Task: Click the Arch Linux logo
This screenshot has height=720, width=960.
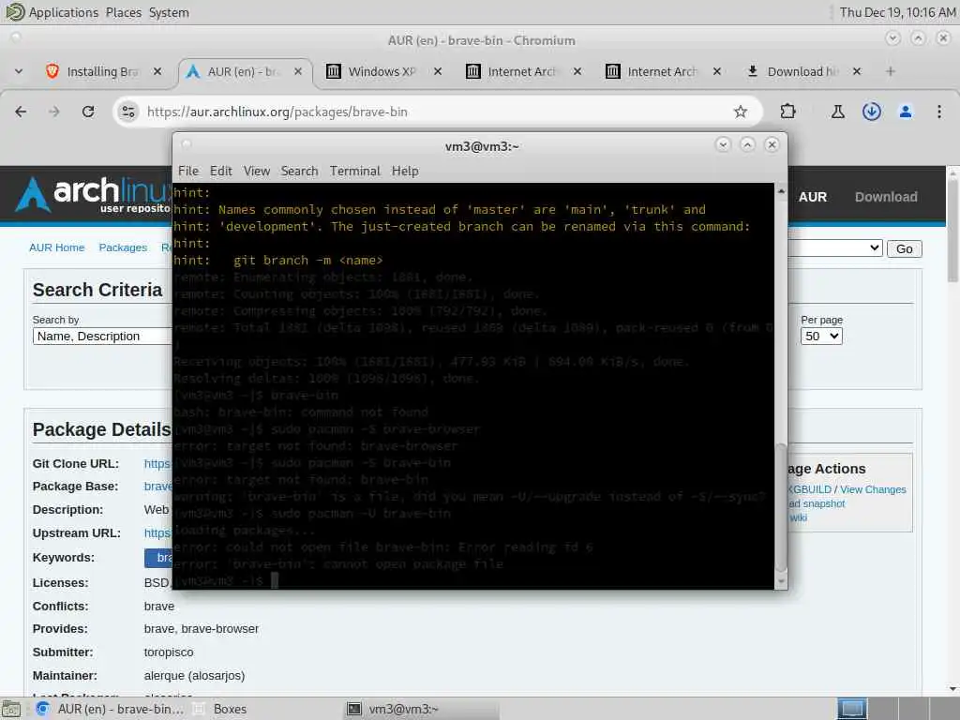Action: click(x=93, y=194)
